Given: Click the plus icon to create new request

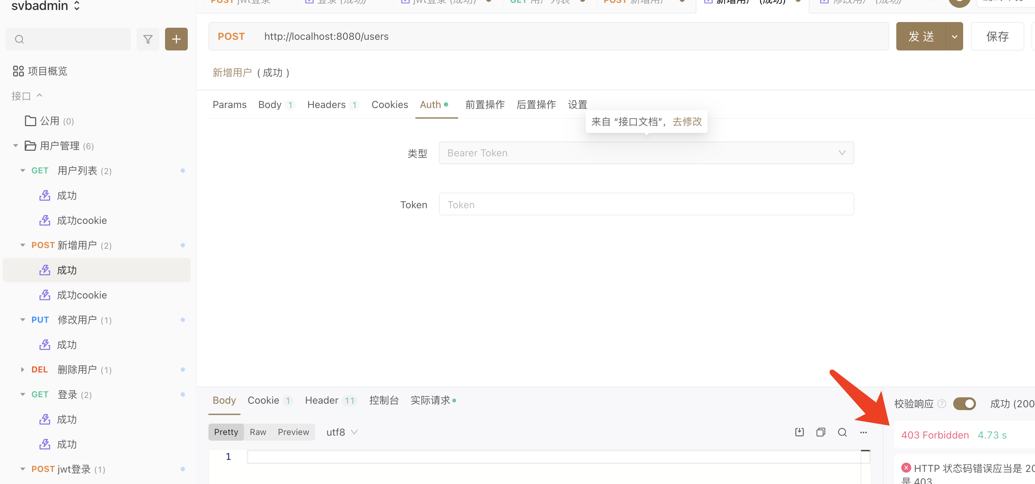Looking at the screenshot, I should click(176, 38).
